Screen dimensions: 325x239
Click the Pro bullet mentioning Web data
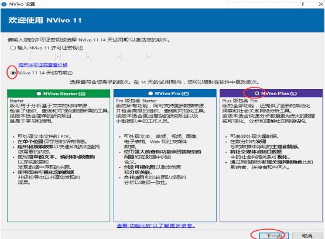pyautogui.click(x=160, y=142)
